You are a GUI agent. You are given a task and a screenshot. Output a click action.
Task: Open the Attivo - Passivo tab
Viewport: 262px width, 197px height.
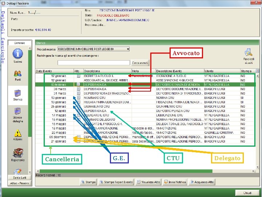[20, 183]
